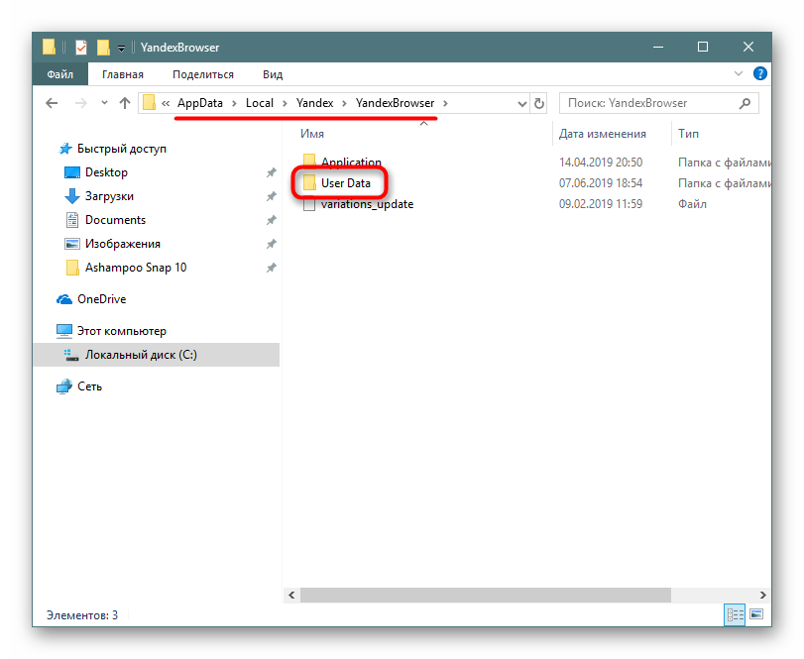
Task: Go back with the left arrow
Action: (52, 103)
